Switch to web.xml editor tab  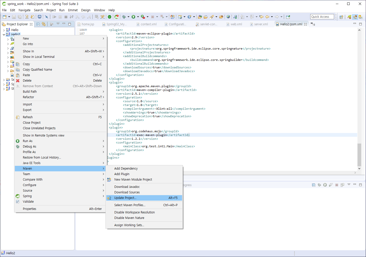[234, 24]
